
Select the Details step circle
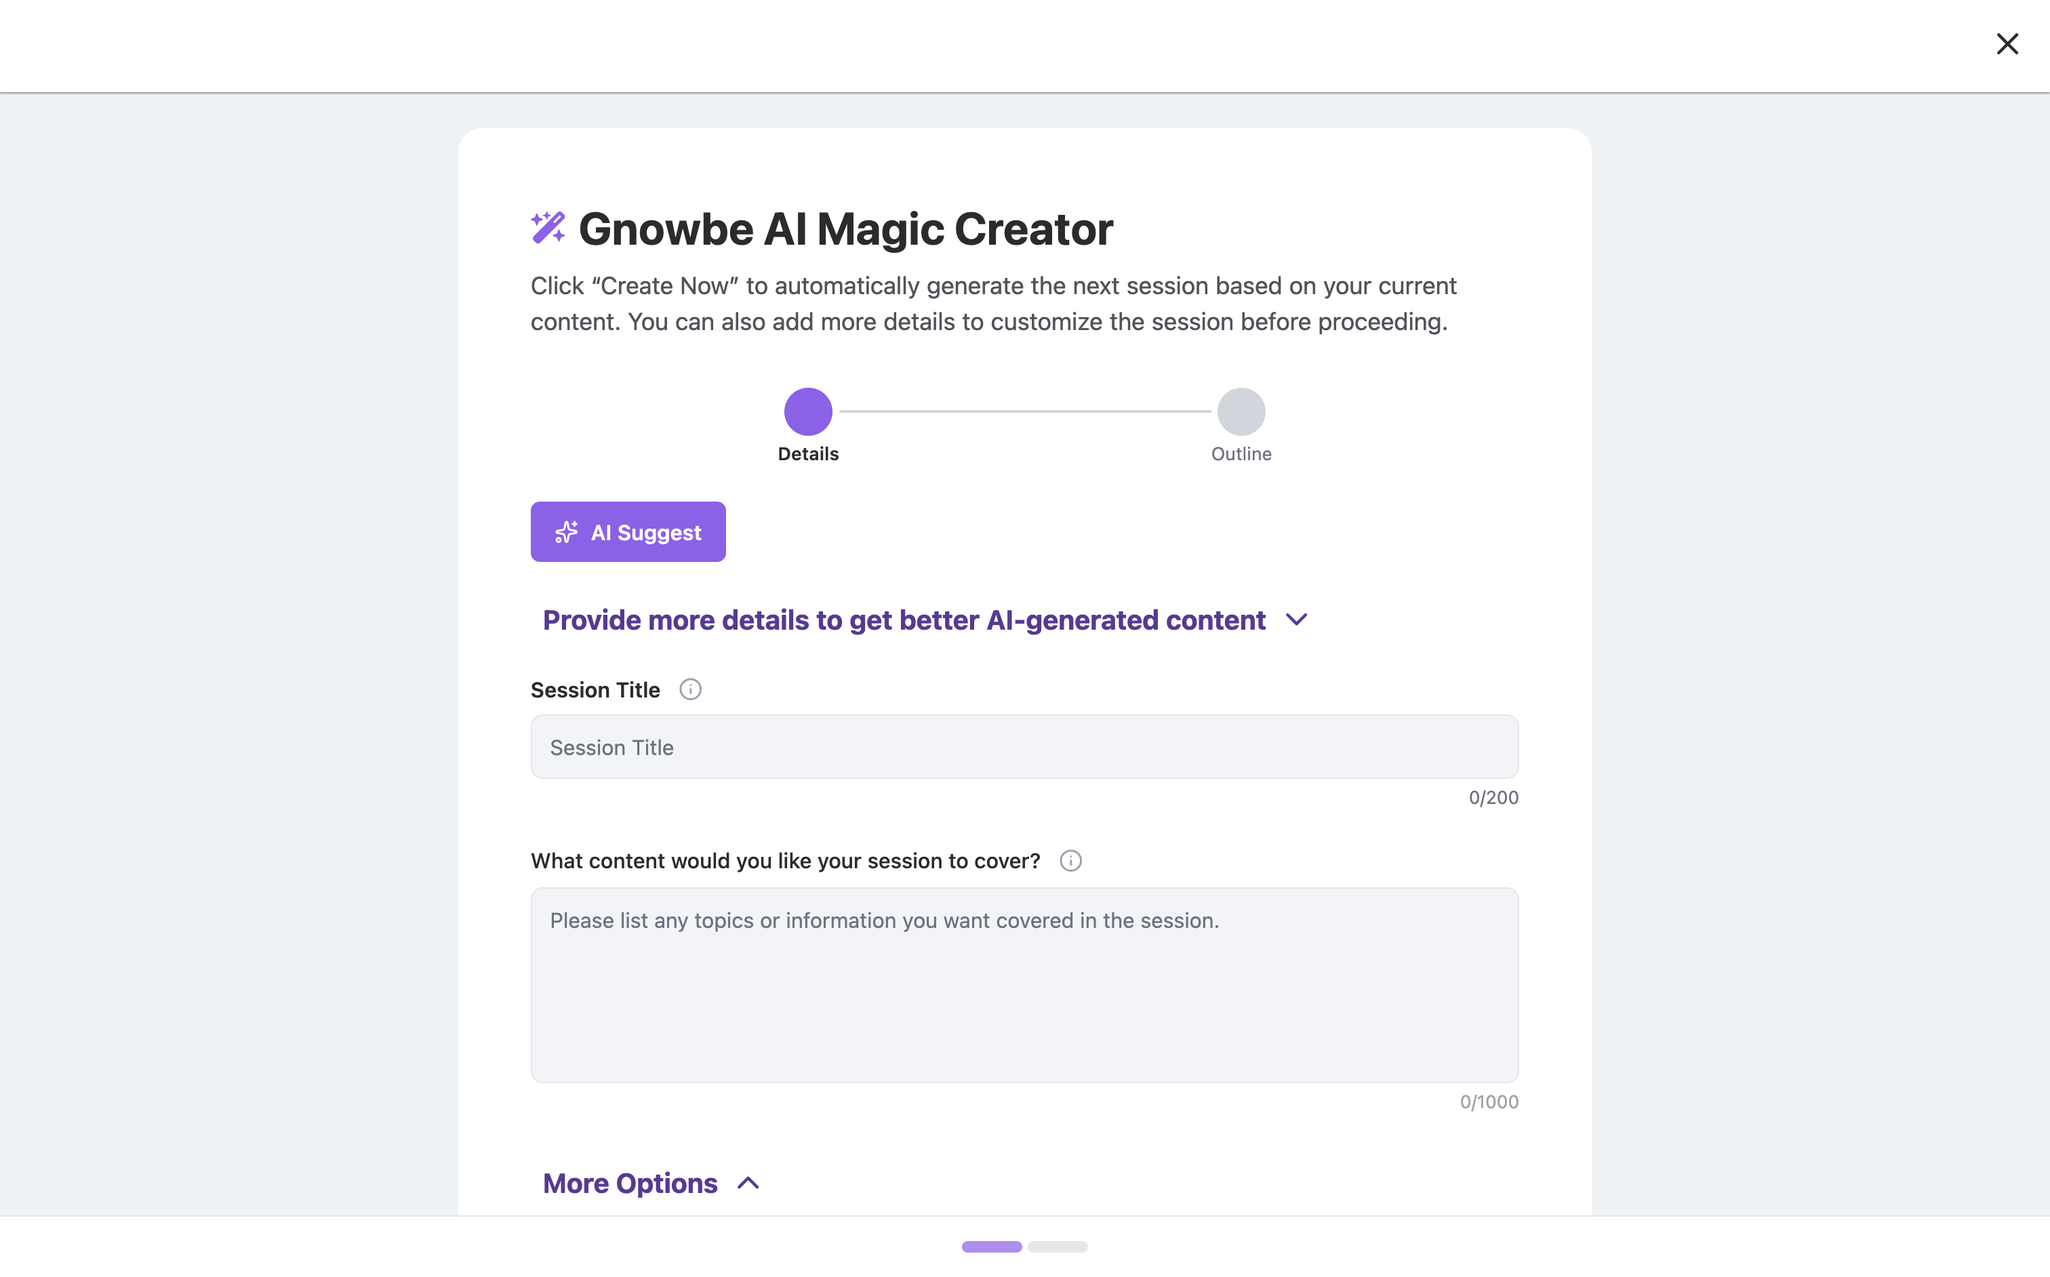click(808, 411)
